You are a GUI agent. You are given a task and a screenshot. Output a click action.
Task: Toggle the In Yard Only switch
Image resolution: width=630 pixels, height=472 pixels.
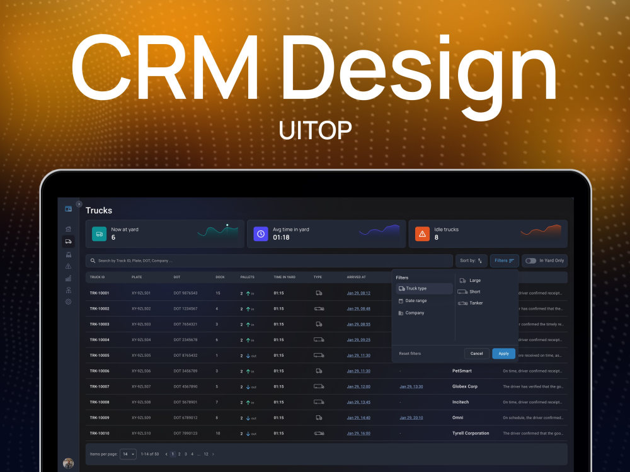[x=530, y=261]
